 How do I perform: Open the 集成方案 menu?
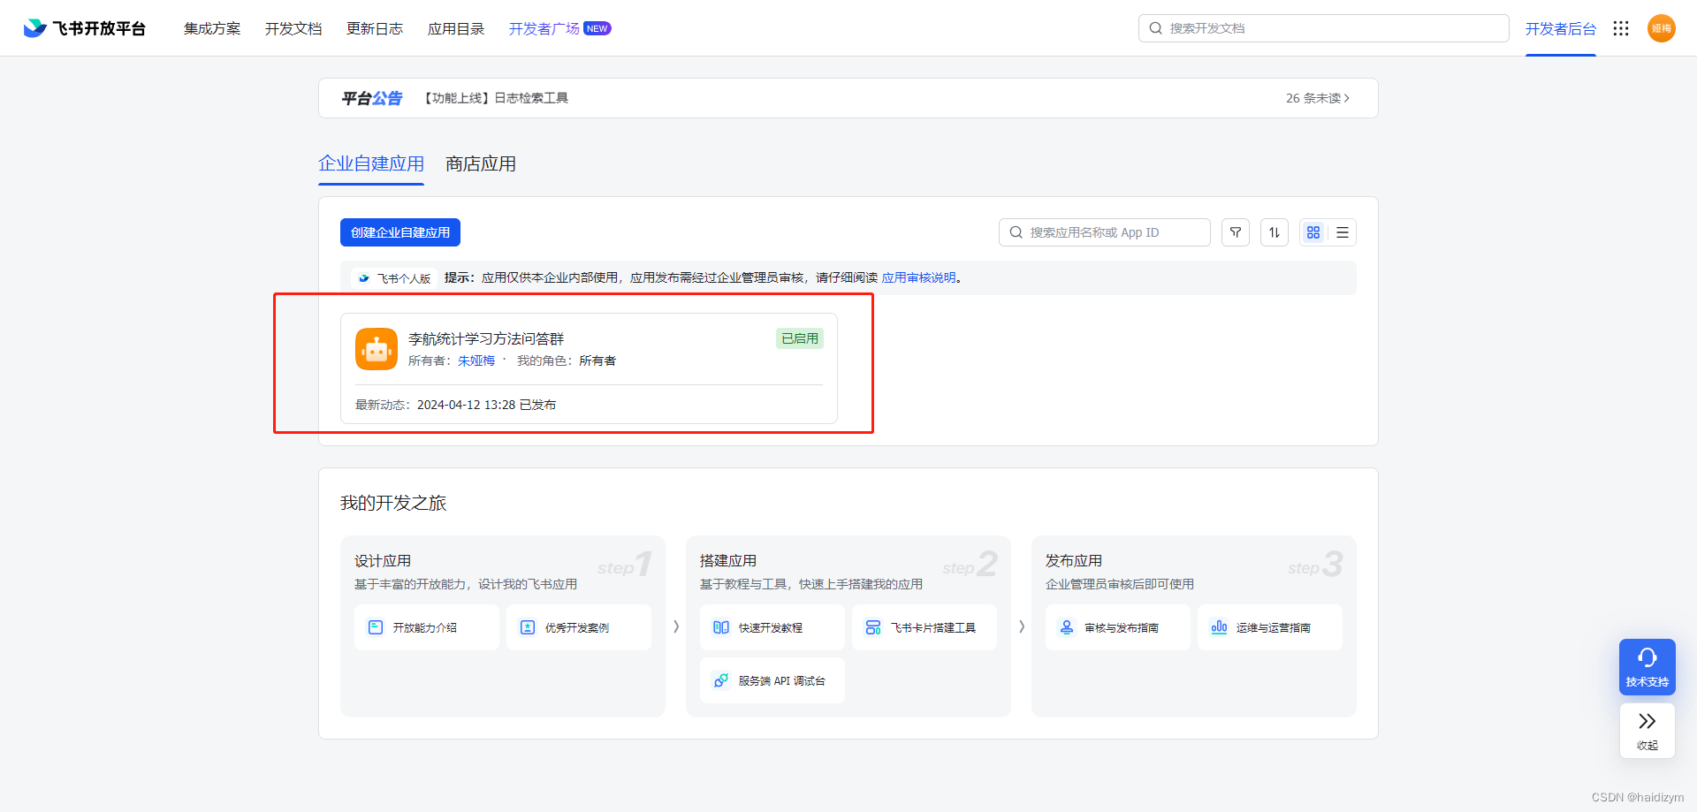[212, 28]
